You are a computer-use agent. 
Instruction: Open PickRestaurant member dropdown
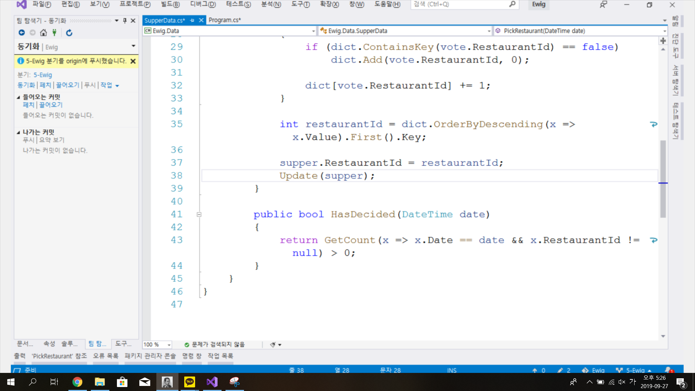[x=664, y=31]
